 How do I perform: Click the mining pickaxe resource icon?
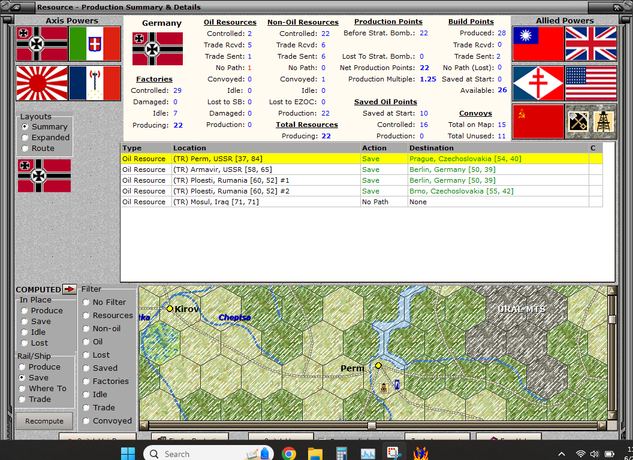tap(578, 122)
